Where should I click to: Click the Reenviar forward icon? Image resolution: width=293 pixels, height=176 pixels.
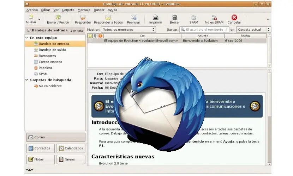point(133,17)
